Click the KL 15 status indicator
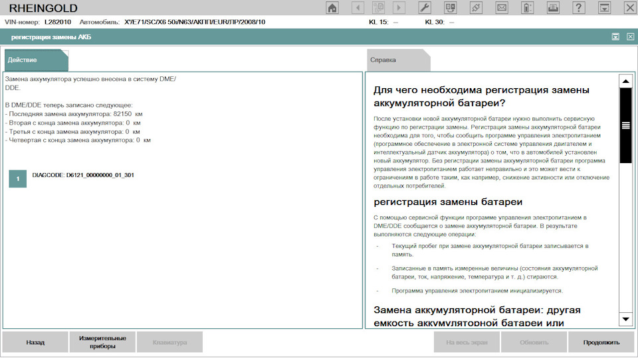The height and width of the screenshot is (358, 638). pyautogui.click(x=383, y=22)
